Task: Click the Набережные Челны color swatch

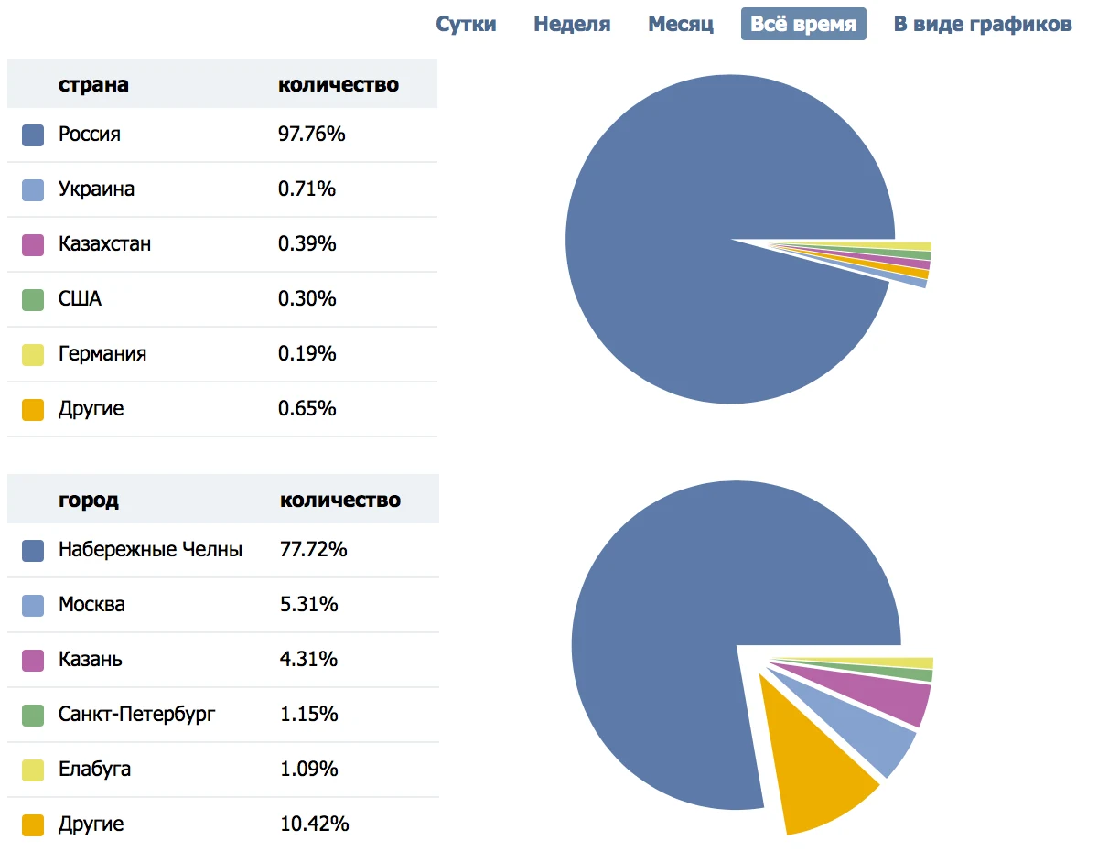Action: pos(33,551)
